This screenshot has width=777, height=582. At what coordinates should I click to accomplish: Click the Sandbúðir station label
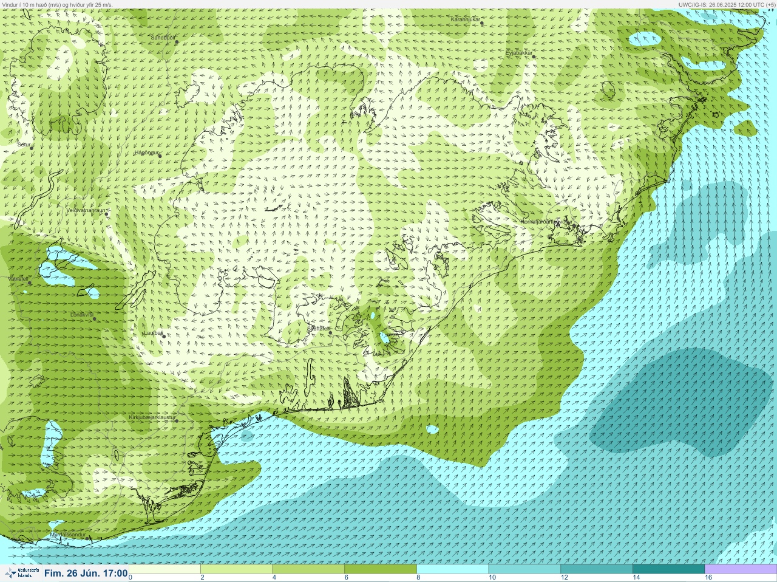pos(163,38)
